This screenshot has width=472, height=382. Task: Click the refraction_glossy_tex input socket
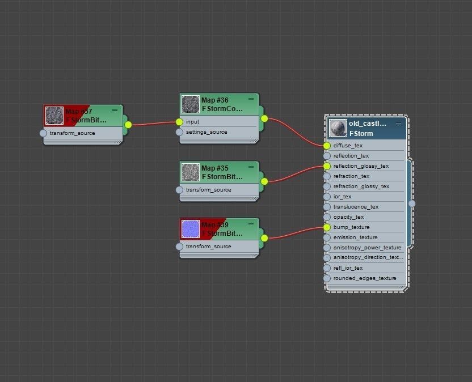tap(327, 186)
